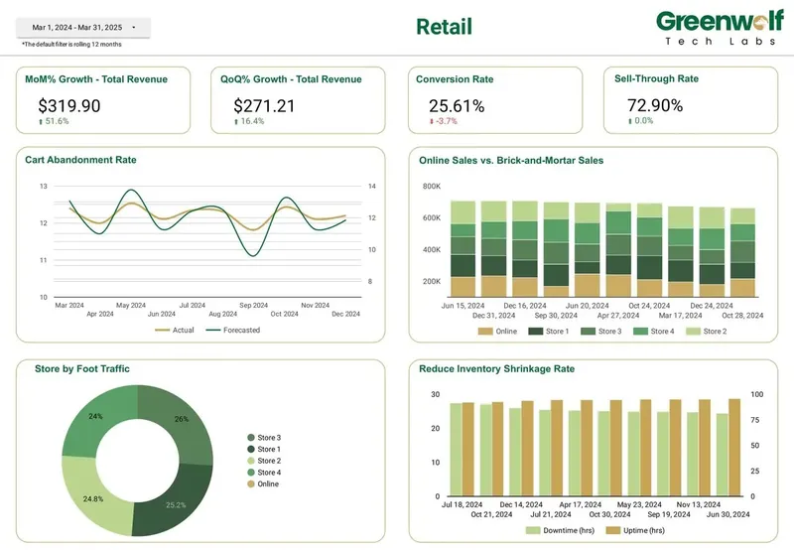
Task: Click the Retail page heading
Action: 444,27
